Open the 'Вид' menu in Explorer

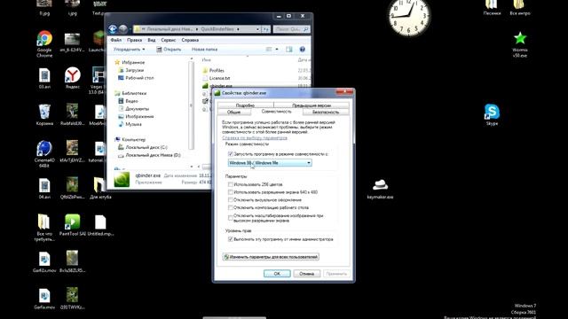[x=152, y=40]
